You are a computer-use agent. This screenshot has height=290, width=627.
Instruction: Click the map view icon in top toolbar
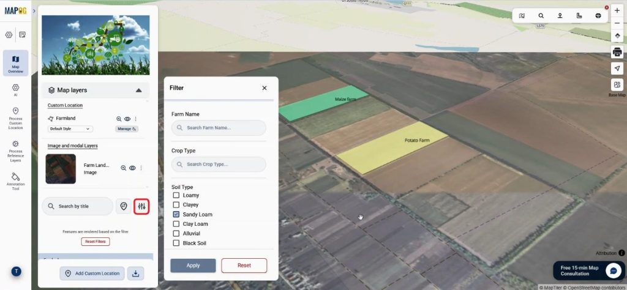[x=522, y=16]
